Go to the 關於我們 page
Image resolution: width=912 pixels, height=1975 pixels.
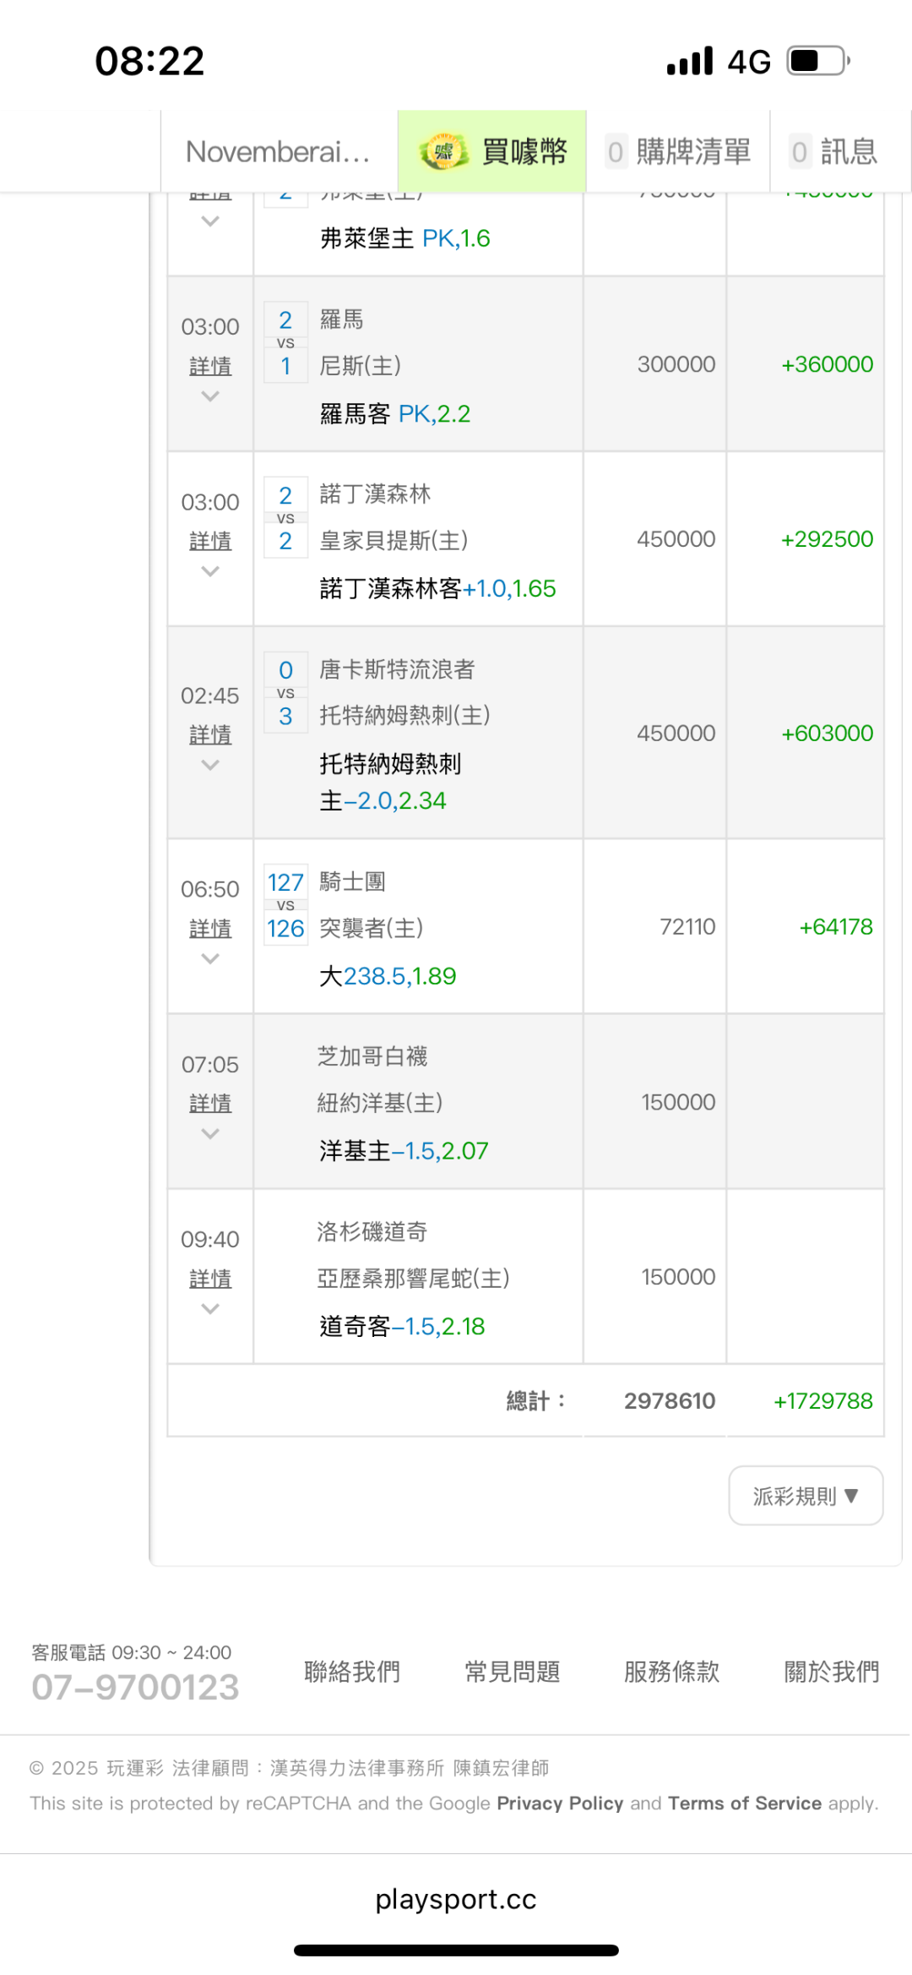point(832,1671)
